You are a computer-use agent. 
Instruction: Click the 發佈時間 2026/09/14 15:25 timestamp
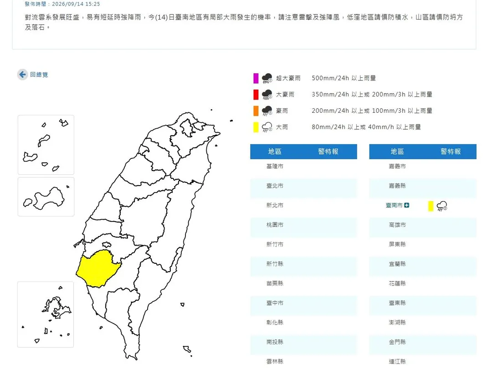tap(62, 4)
